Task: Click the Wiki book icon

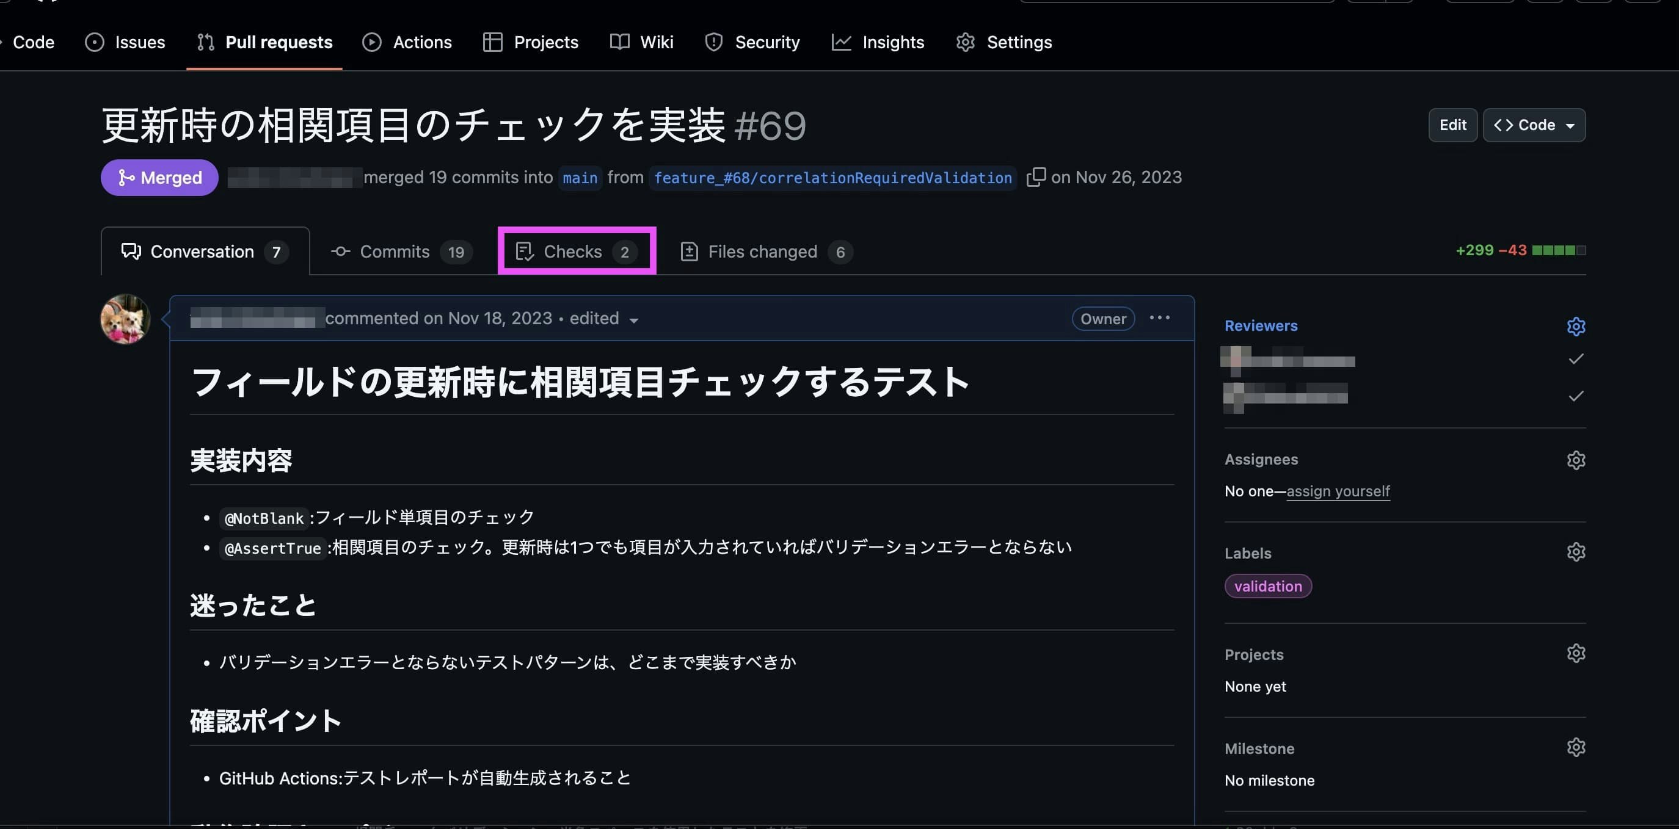Action: [x=619, y=42]
